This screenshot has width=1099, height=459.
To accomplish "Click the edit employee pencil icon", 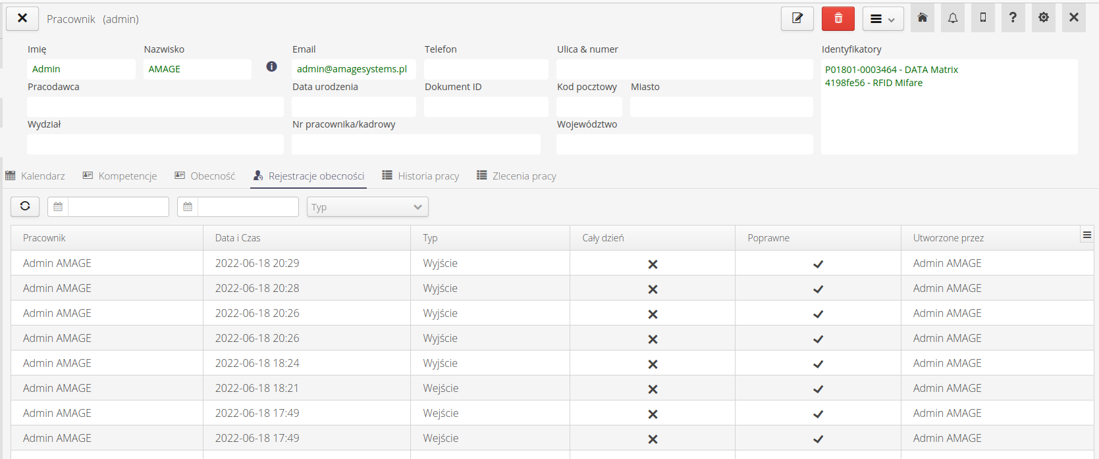I will (797, 18).
